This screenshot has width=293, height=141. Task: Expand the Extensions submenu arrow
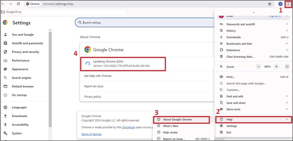point(287,50)
